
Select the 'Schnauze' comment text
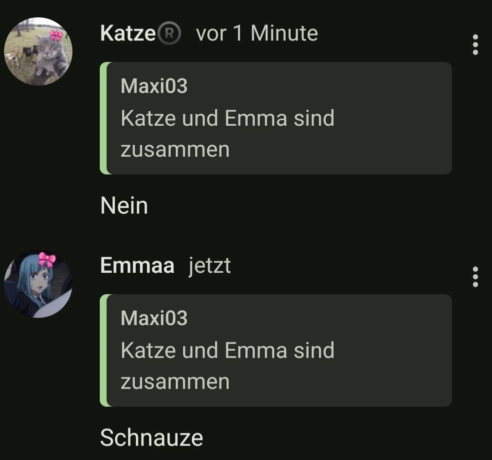152,438
